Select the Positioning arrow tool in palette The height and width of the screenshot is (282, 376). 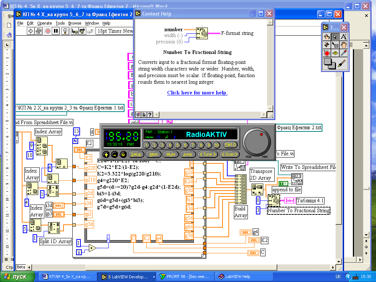(x=335, y=37)
